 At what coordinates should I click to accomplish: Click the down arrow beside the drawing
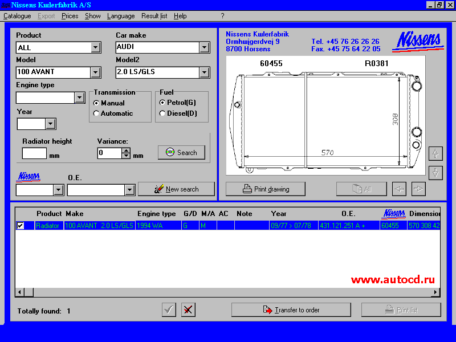click(435, 173)
